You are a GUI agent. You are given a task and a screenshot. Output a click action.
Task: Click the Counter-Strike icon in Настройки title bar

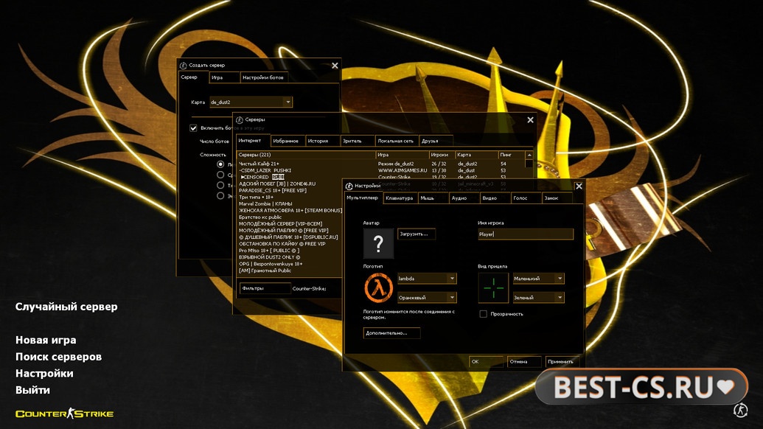pyautogui.click(x=349, y=186)
